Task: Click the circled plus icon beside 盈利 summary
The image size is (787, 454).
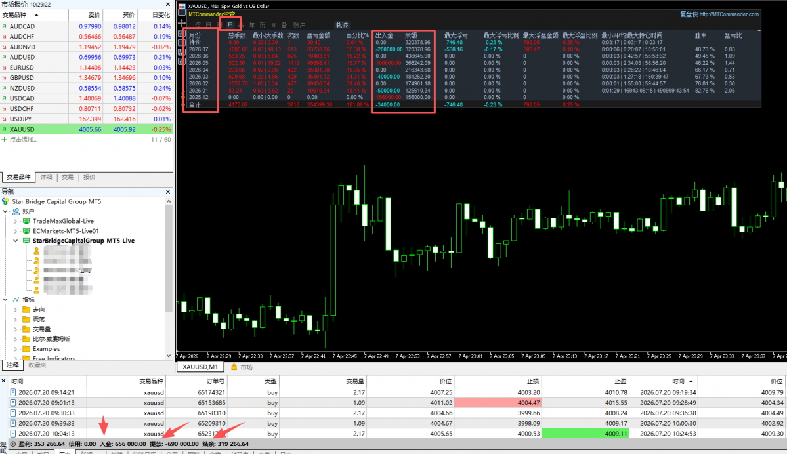Action: (x=13, y=444)
